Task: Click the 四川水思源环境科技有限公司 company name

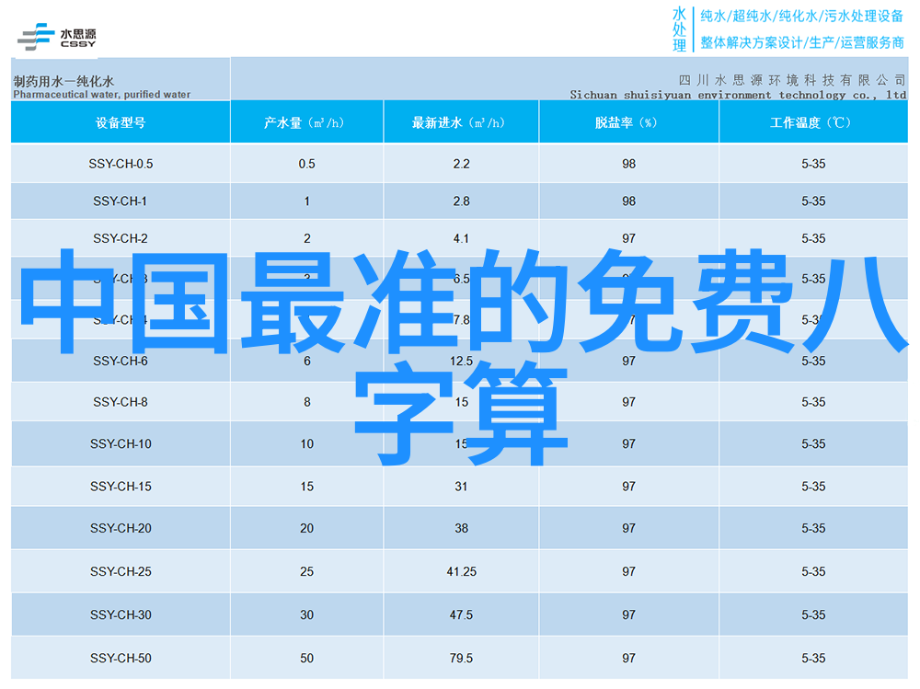Action: (x=792, y=80)
